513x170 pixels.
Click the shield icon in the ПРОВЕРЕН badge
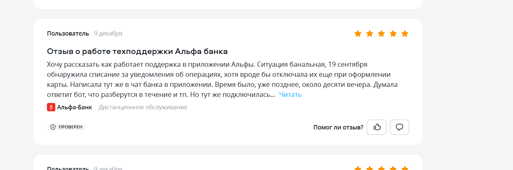53,127
